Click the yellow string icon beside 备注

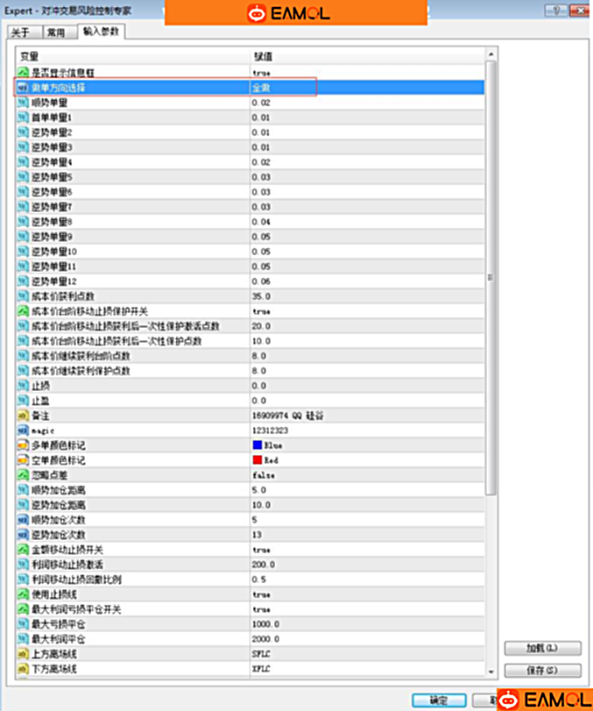[x=23, y=416]
